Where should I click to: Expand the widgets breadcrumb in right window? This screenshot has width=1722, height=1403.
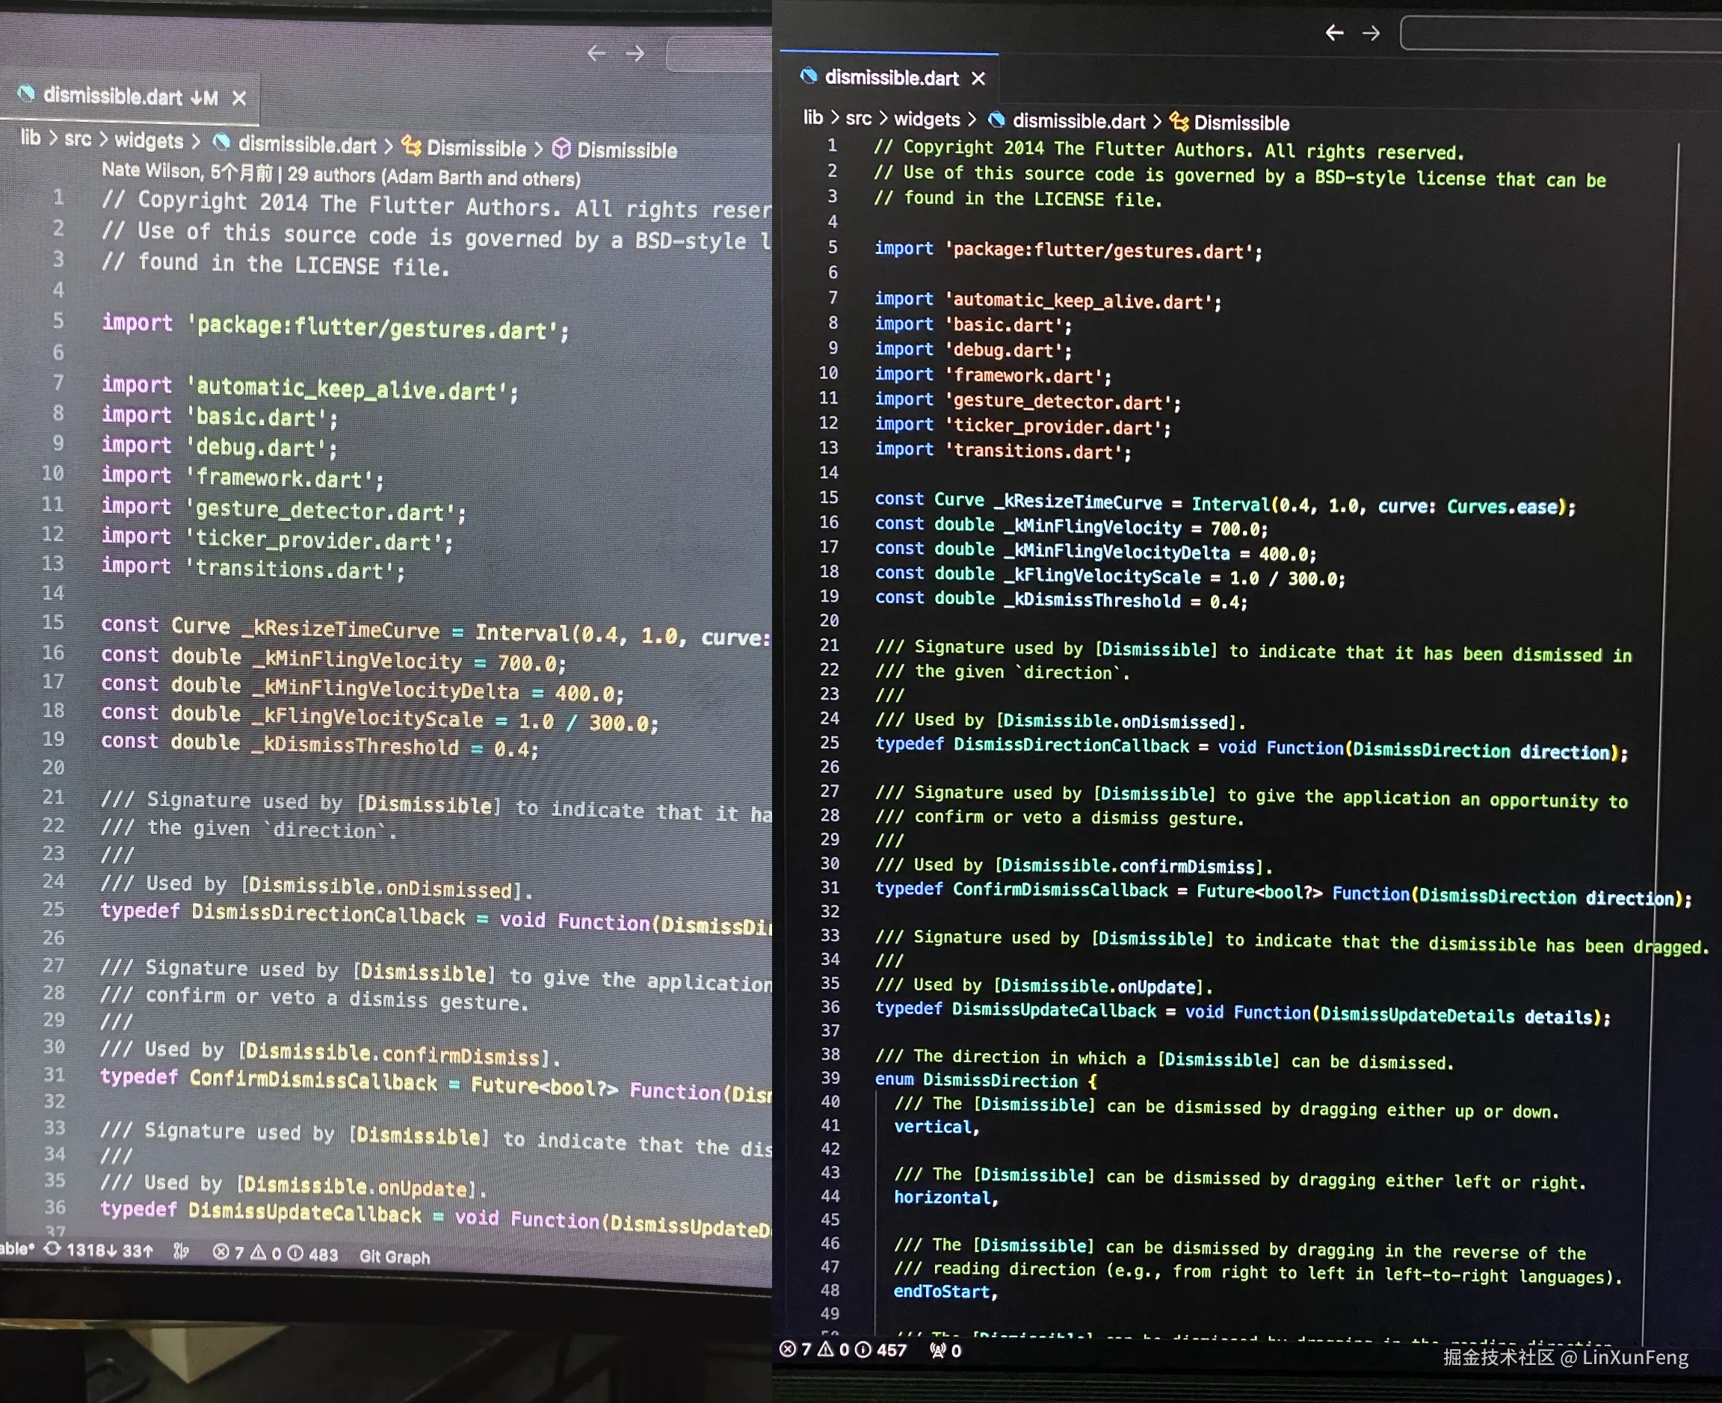click(x=926, y=120)
